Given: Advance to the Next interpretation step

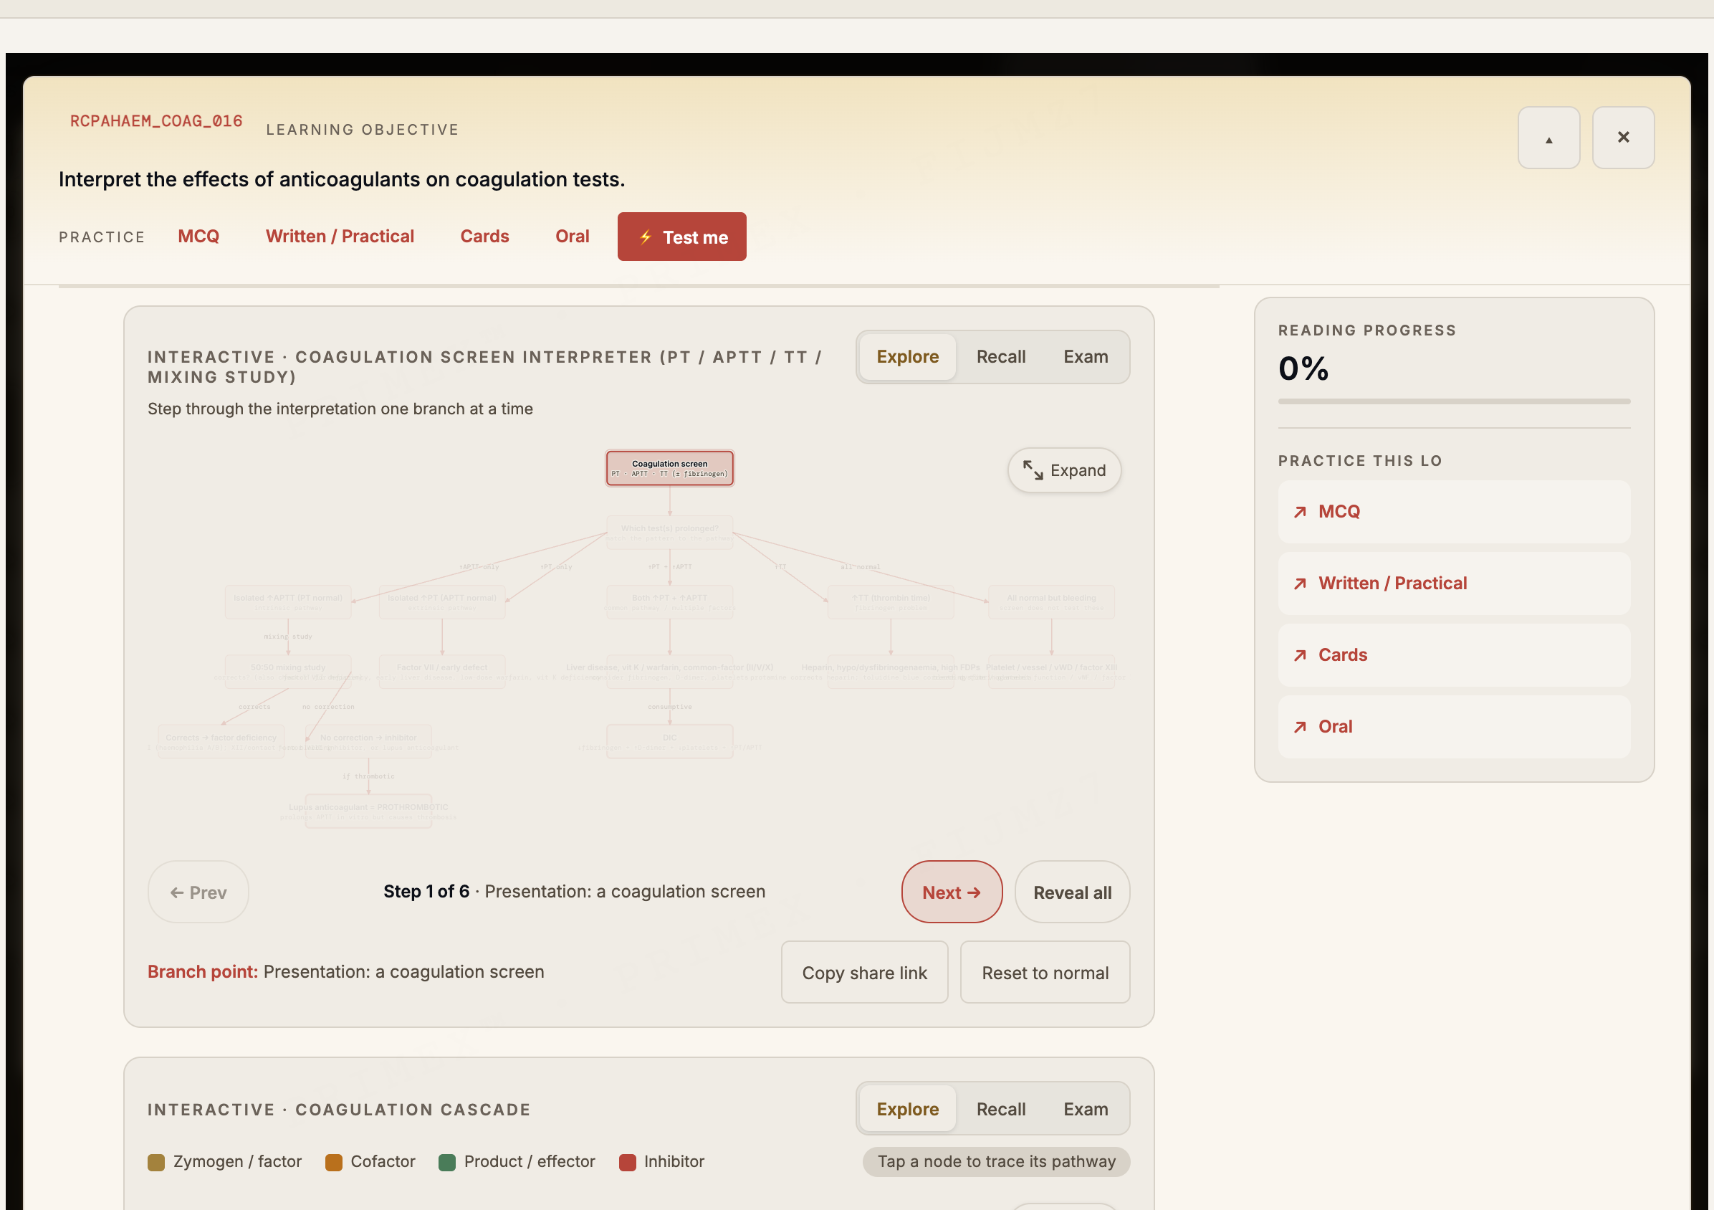Looking at the screenshot, I should point(952,892).
